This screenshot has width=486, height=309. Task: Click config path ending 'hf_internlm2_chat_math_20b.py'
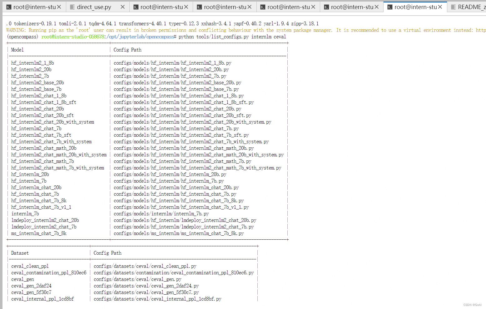coord(184,148)
